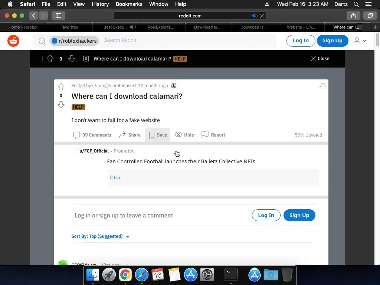This screenshot has height=285, width=380.
Task: Open Finder from the Dock
Action: click(92, 275)
